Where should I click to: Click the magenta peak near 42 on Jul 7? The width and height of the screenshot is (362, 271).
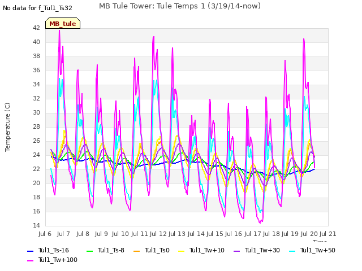(x=59, y=31)
